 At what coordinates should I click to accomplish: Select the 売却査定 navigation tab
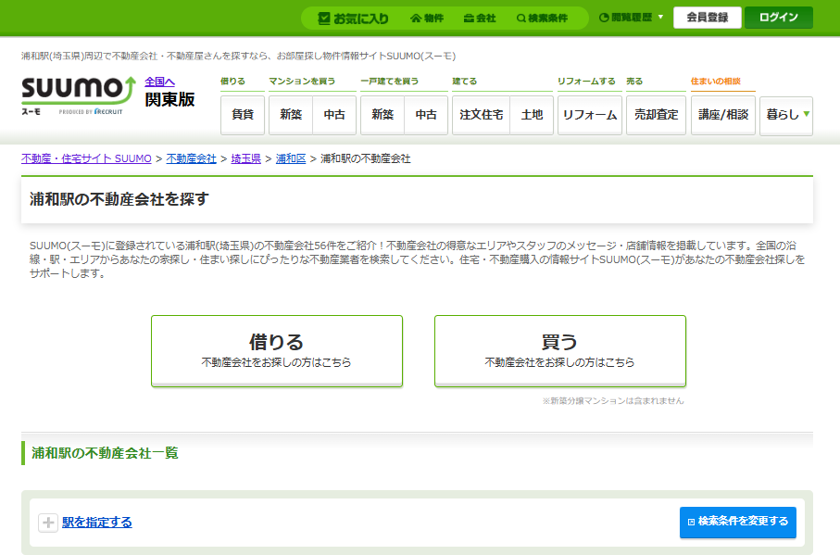pyautogui.click(x=657, y=115)
